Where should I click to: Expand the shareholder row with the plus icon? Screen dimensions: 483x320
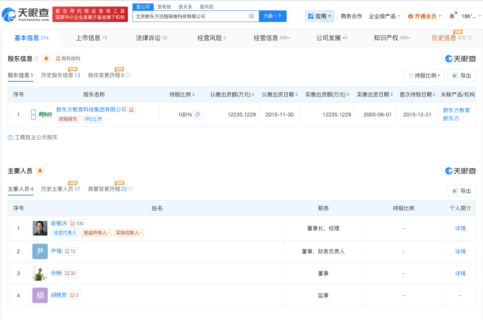point(33,114)
